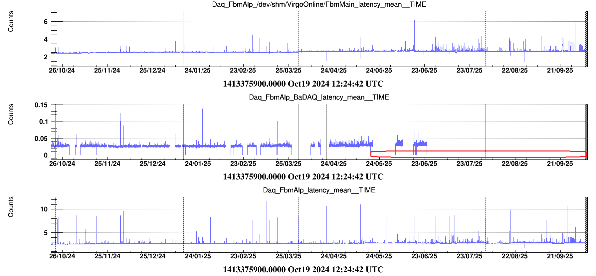Click the 10 y-axis value on bottom plot
The image size is (596, 276).
(x=44, y=209)
